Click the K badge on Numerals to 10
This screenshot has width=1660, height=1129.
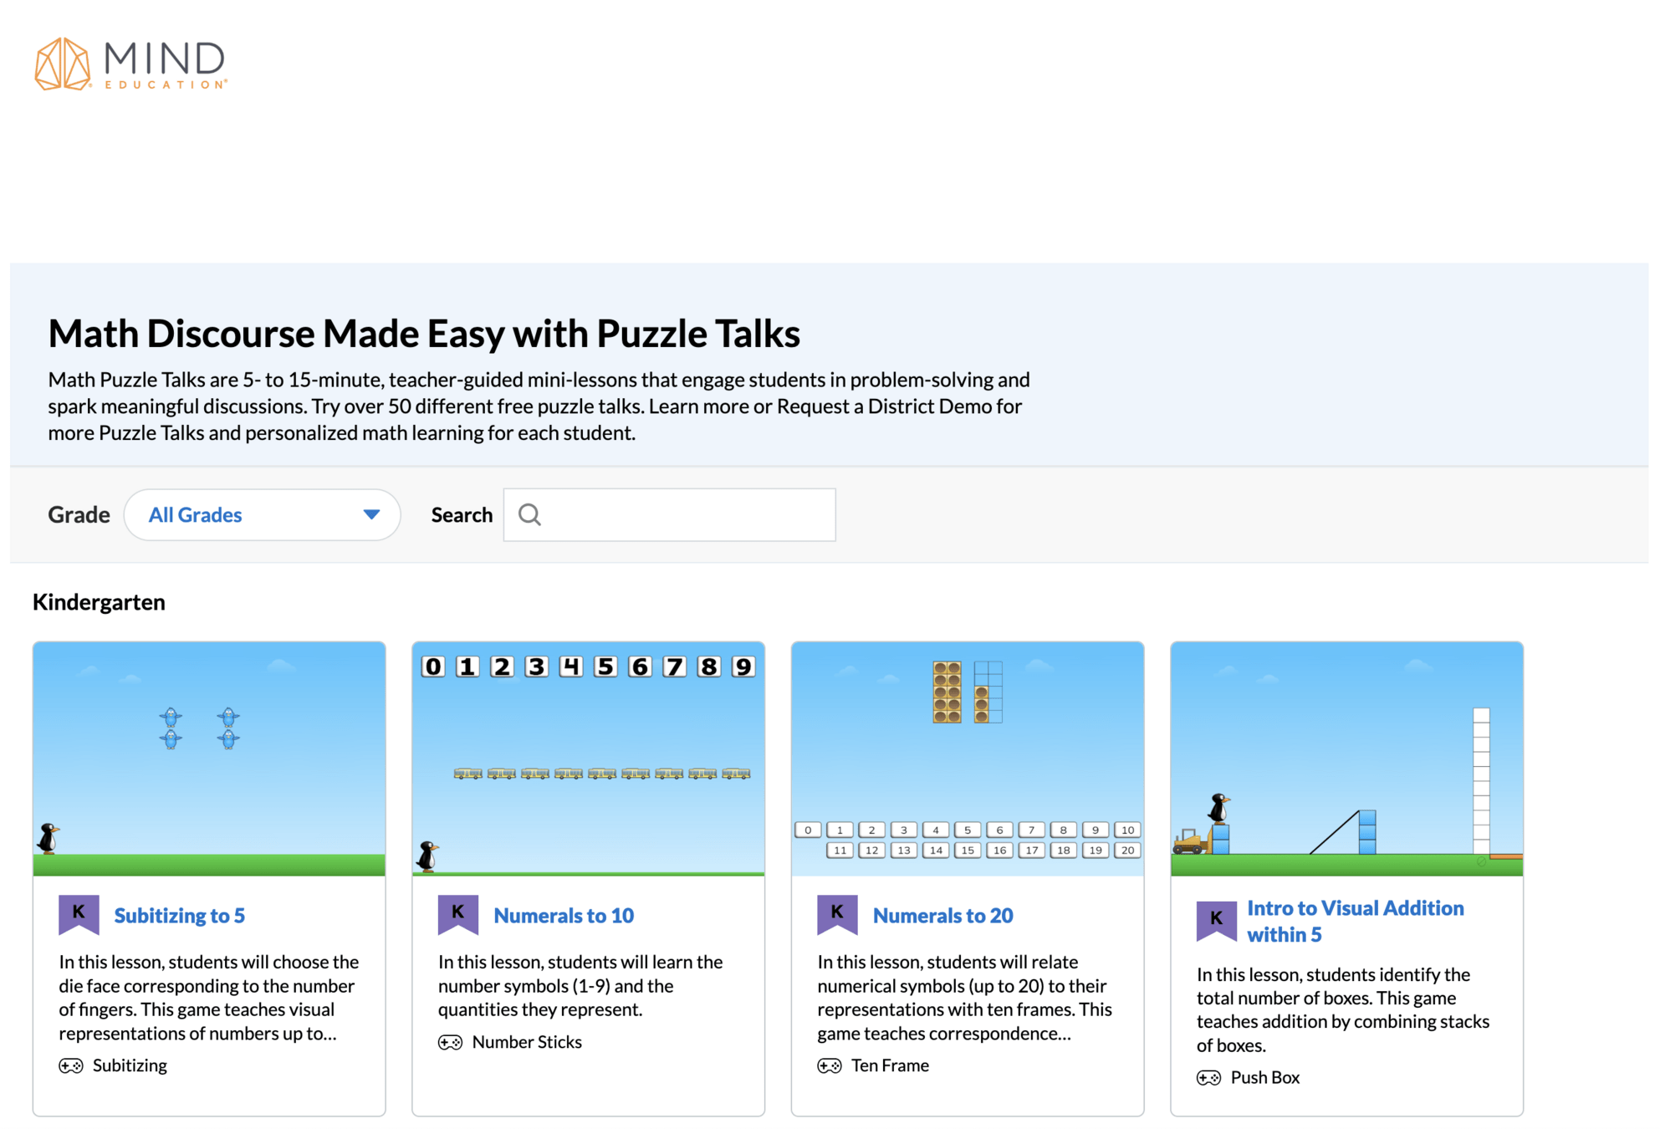(457, 913)
